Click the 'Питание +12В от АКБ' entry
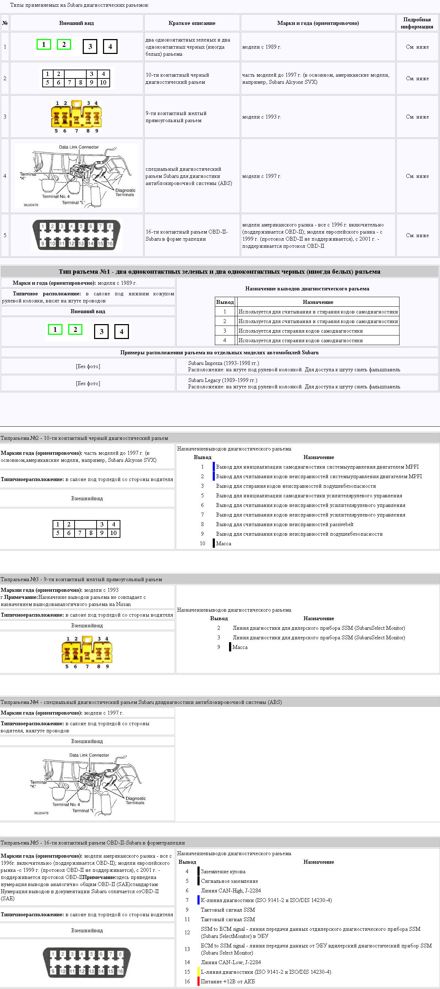440x989 pixels. 228,981
